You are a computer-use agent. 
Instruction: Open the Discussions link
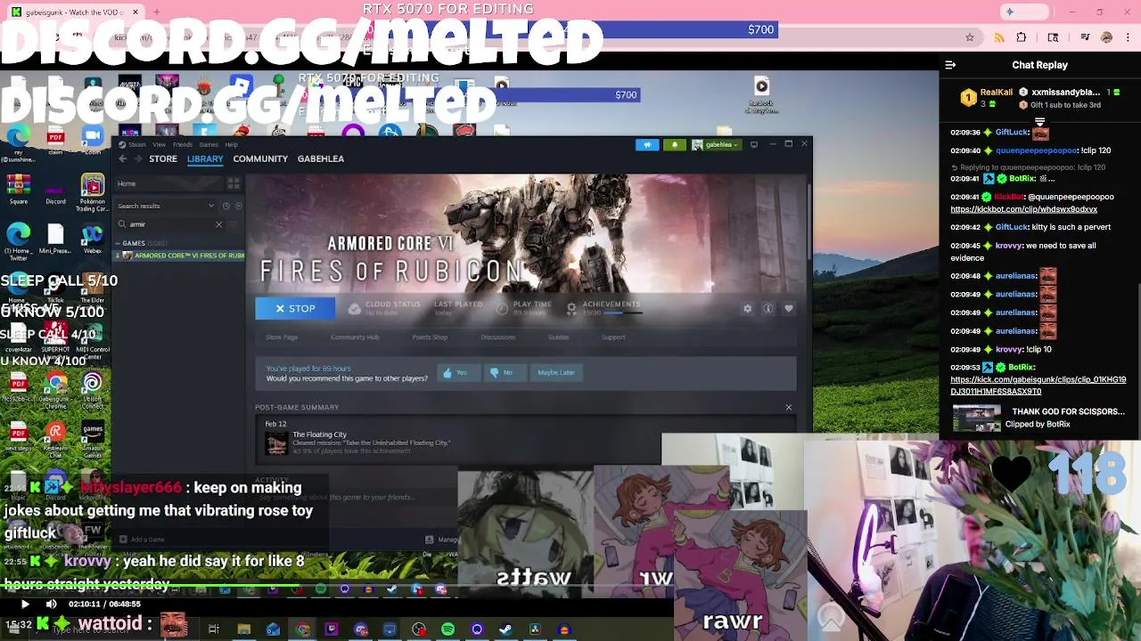497,337
